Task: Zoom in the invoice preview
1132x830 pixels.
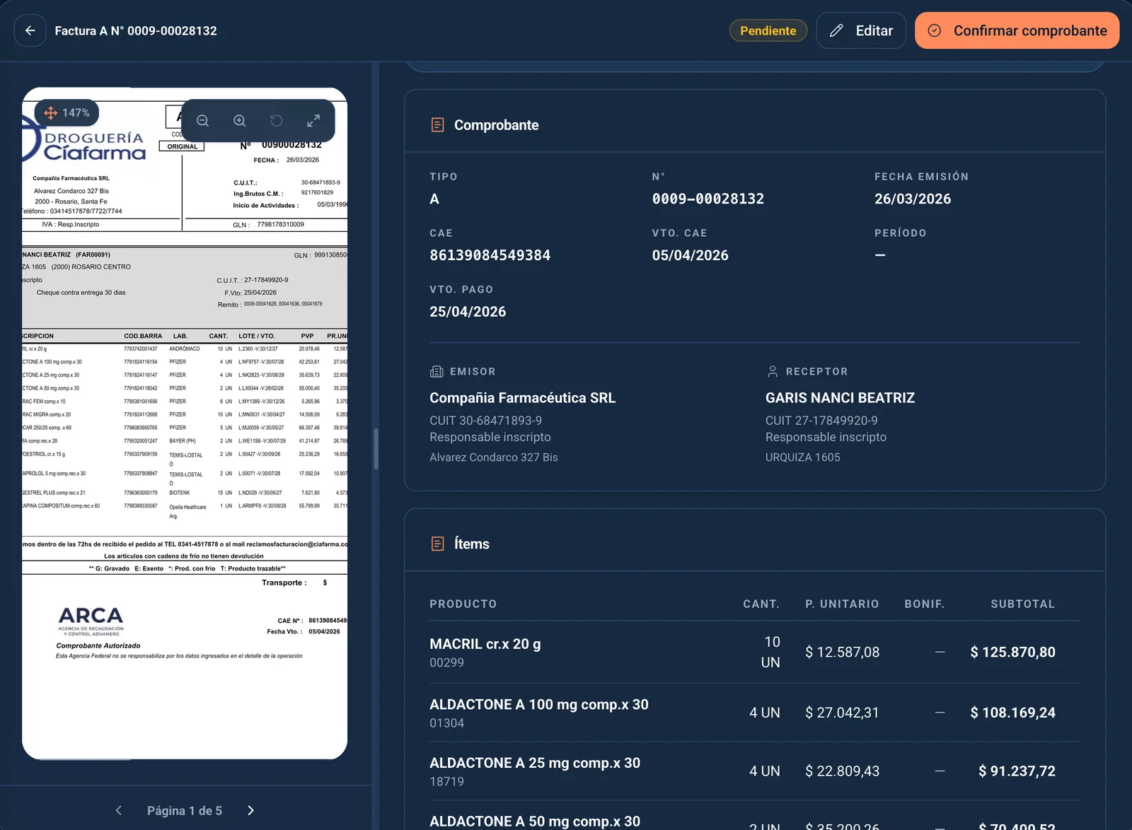Action: pyautogui.click(x=240, y=121)
